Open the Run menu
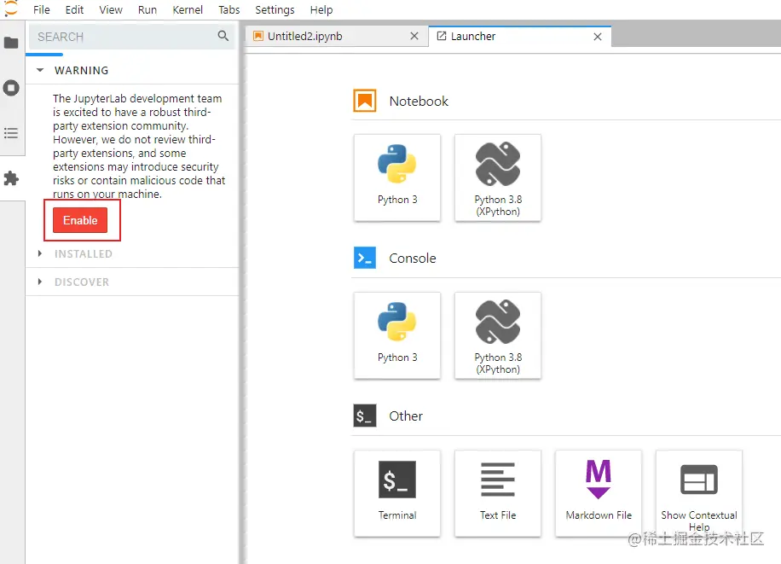This screenshot has height=564, width=781. (x=147, y=10)
